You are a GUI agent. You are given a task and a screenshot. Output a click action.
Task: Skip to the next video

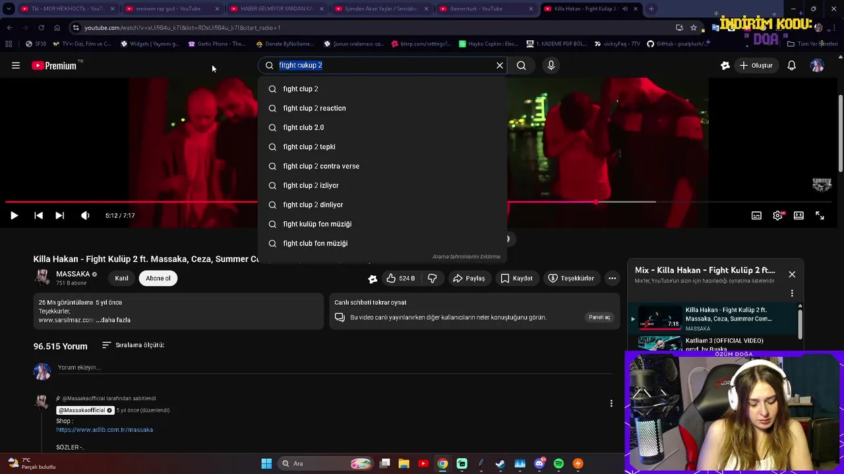[59, 215]
